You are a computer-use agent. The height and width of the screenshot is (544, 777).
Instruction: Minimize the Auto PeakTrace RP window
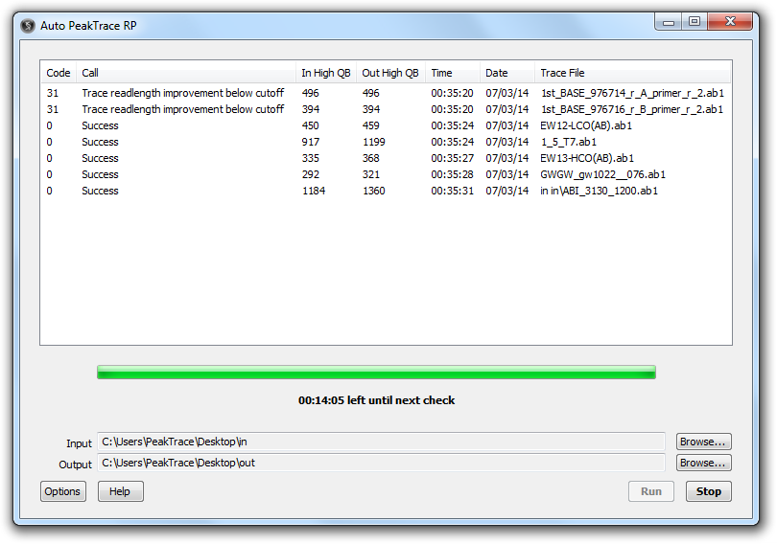[x=669, y=22]
